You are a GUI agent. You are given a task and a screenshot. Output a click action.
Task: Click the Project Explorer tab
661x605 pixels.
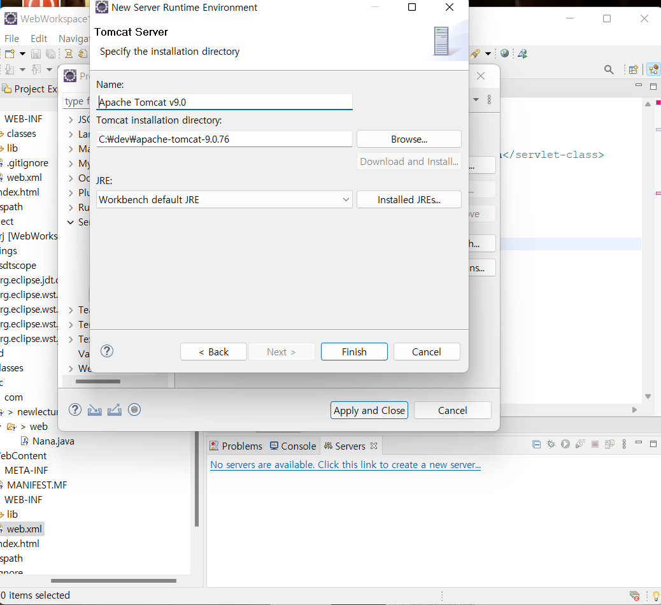tap(29, 89)
